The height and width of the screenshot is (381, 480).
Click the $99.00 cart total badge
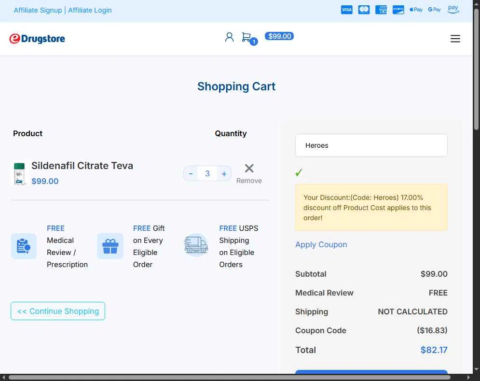click(279, 36)
